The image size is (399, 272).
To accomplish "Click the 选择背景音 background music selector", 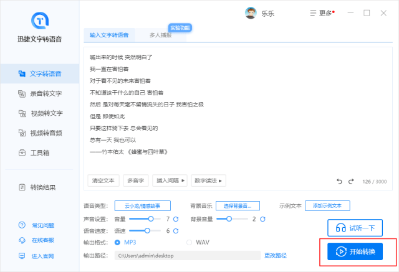I will (238, 206).
